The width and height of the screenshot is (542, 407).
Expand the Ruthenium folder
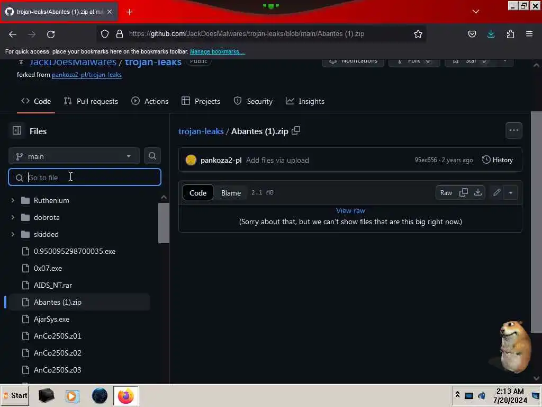click(x=13, y=200)
